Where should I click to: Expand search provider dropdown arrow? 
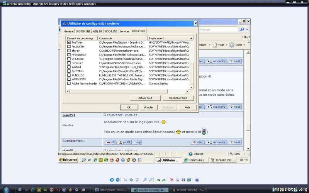click(x=247, y=29)
